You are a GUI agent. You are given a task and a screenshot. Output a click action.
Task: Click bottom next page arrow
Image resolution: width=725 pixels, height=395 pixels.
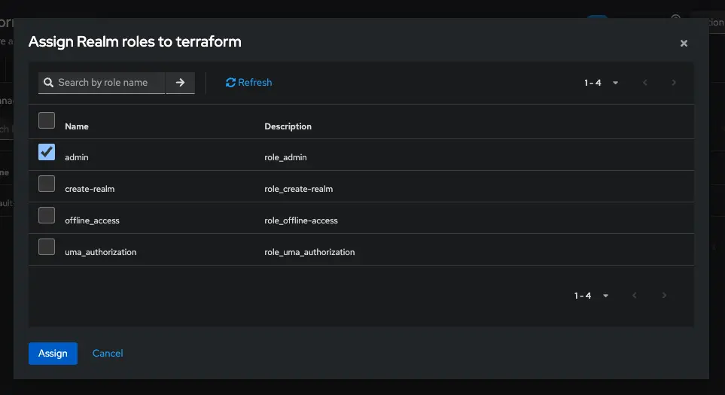coord(664,296)
